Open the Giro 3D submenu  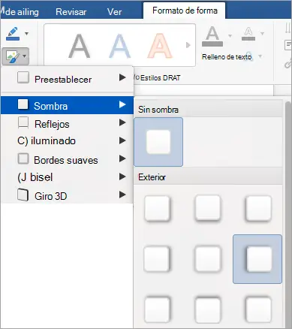point(68,196)
